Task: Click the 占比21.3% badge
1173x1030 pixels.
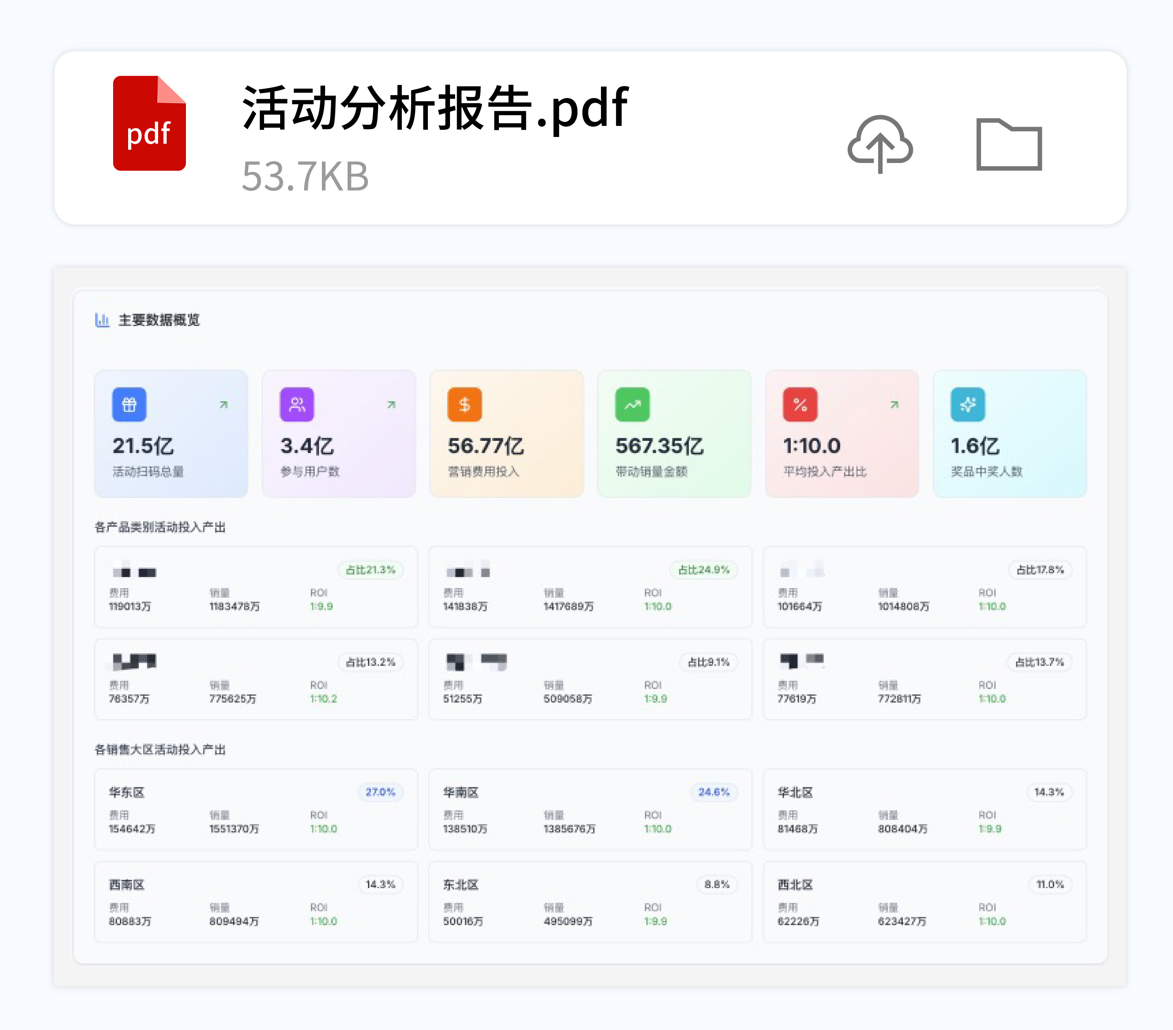Action: point(370,570)
